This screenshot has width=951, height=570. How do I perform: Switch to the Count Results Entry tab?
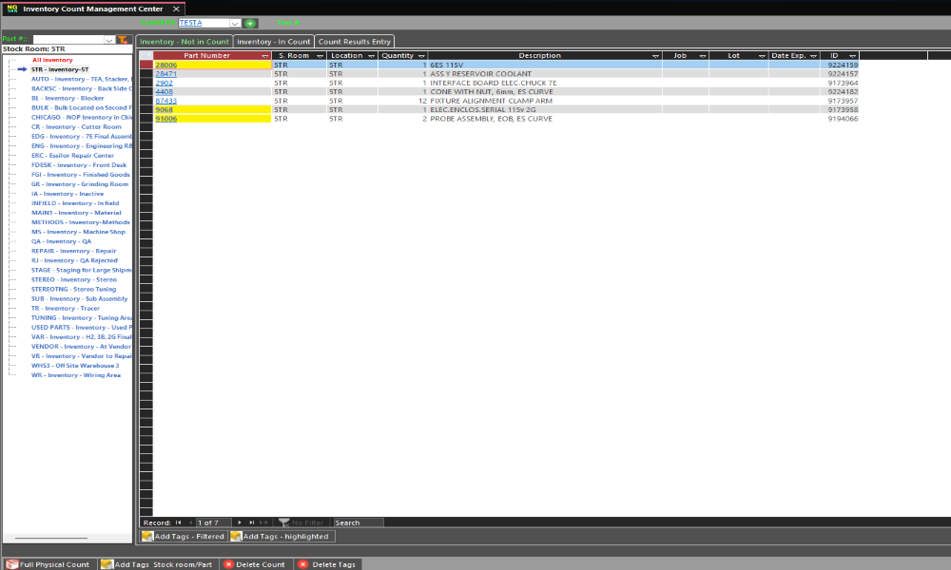tap(354, 42)
